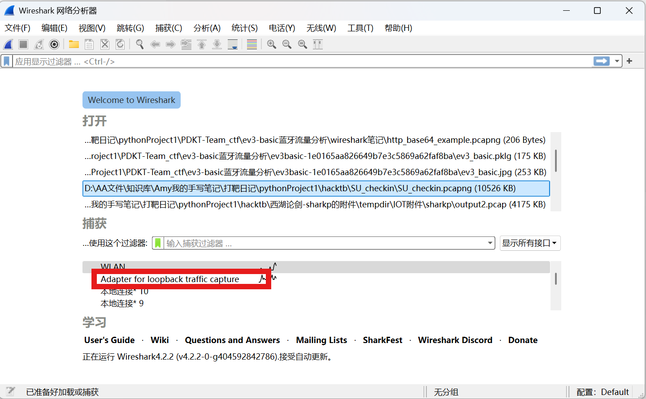
Task: Open recent file ev3_basic.pklg
Action: (x=316, y=156)
